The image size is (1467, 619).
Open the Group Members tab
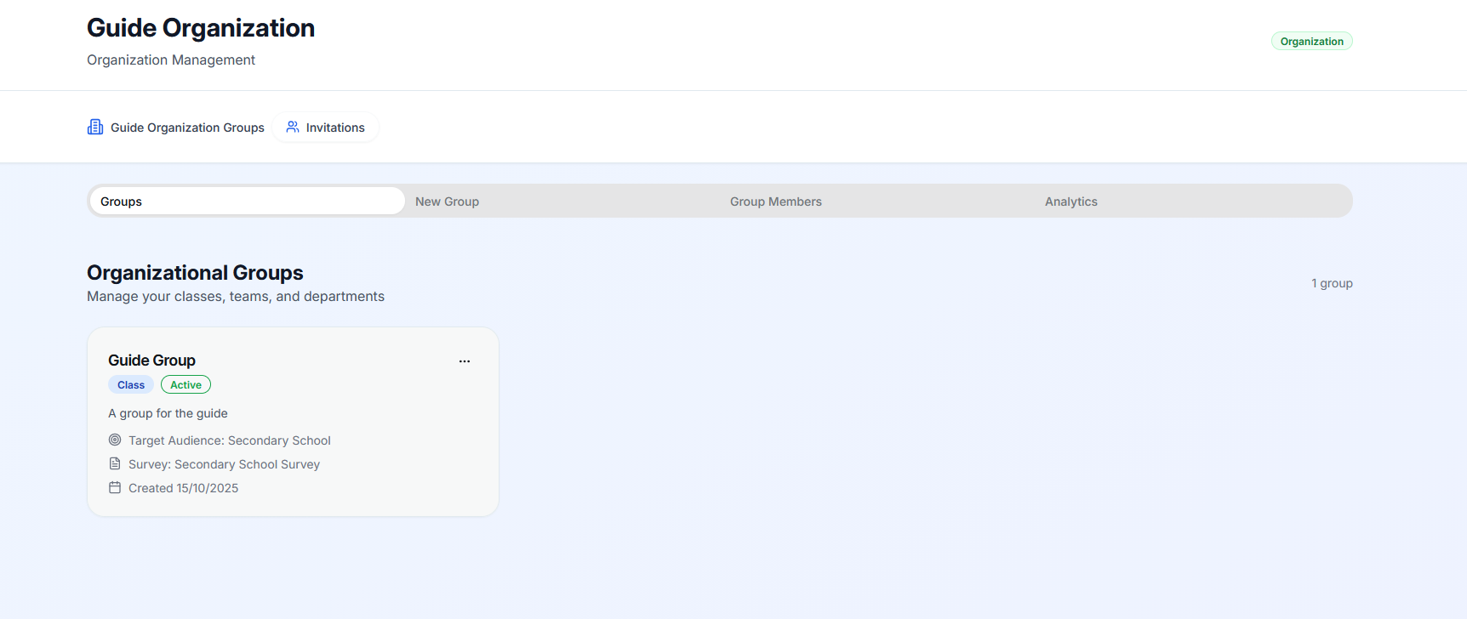[x=775, y=202]
